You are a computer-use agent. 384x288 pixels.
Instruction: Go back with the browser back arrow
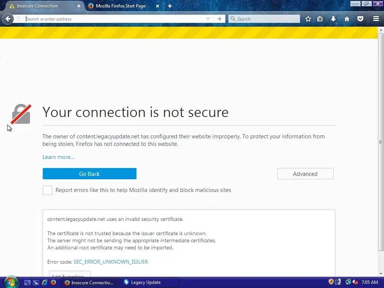[x=8, y=19]
